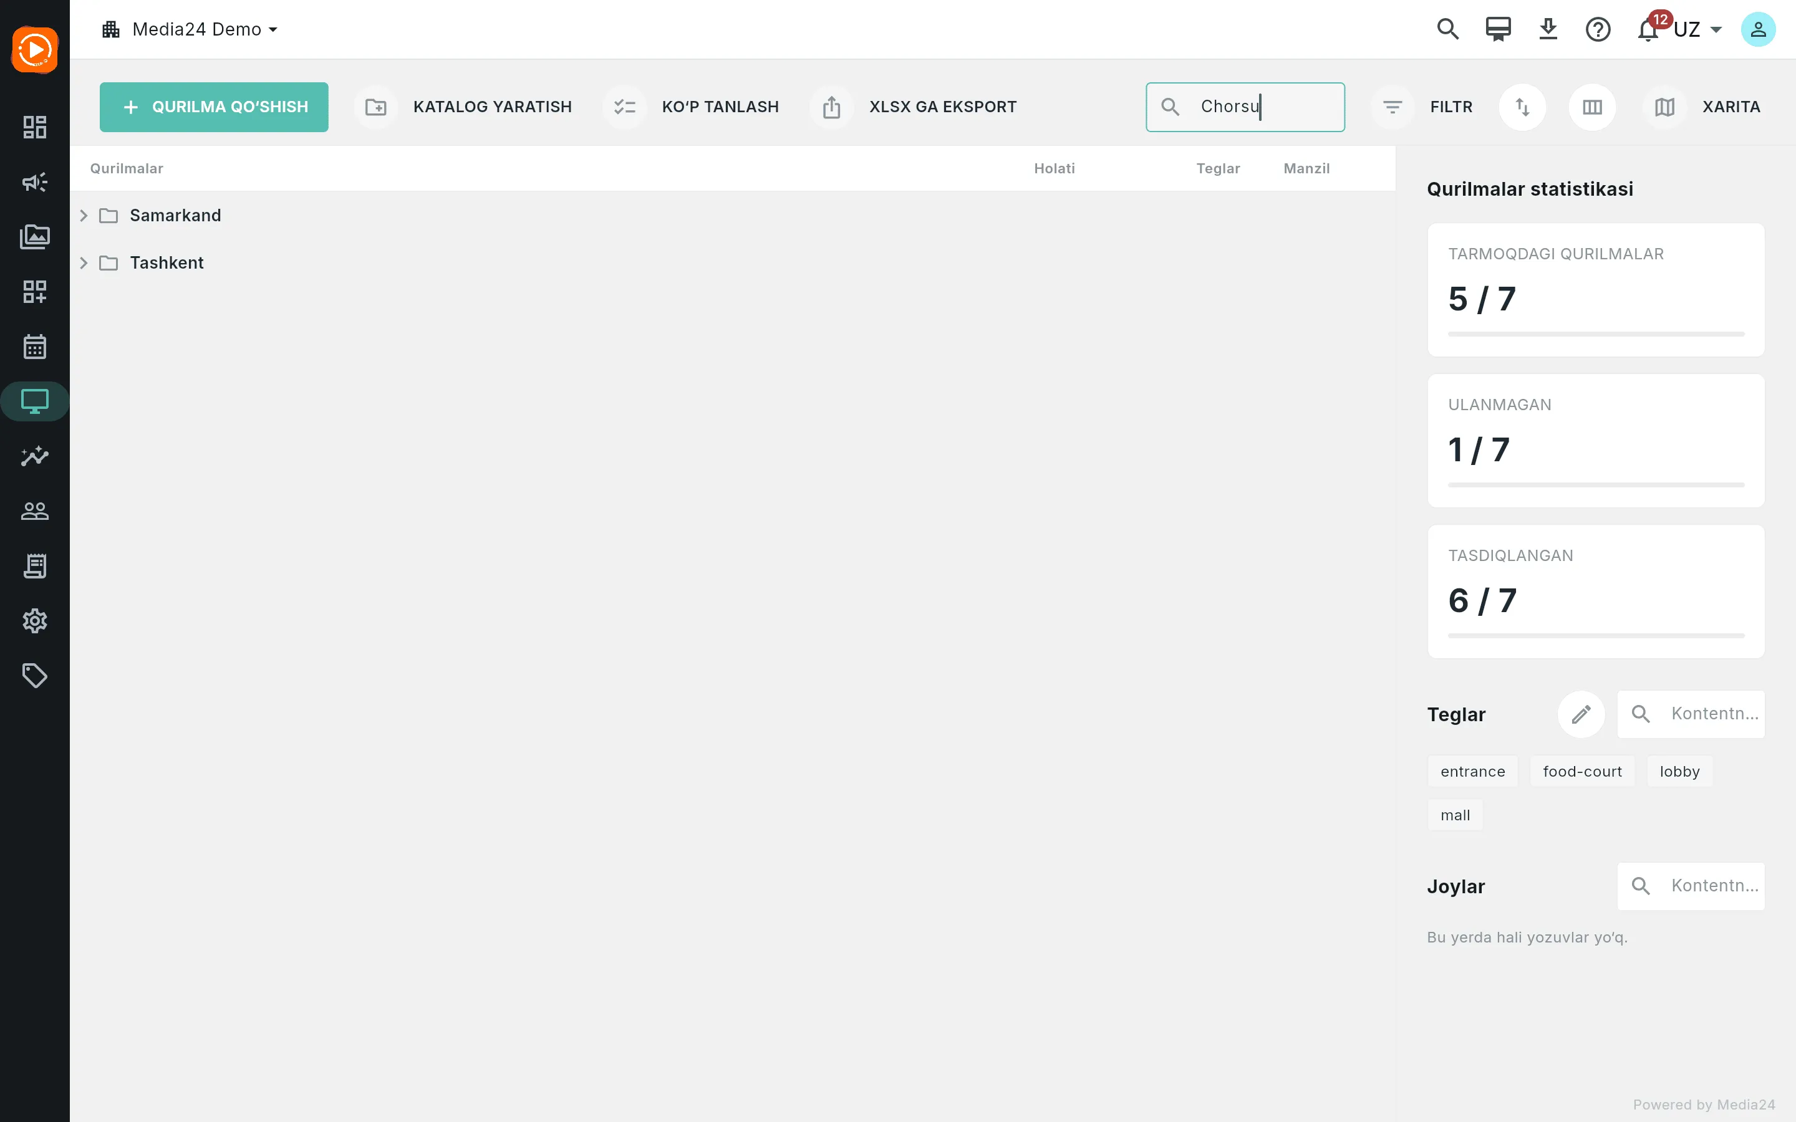Click the device search field containing Chorsu
The height and width of the screenshot is (1122, 1796).
(1245, 107)
